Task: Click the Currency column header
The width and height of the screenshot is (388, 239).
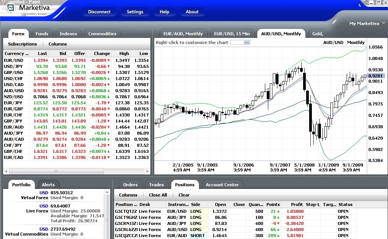Action: point(16,53)
